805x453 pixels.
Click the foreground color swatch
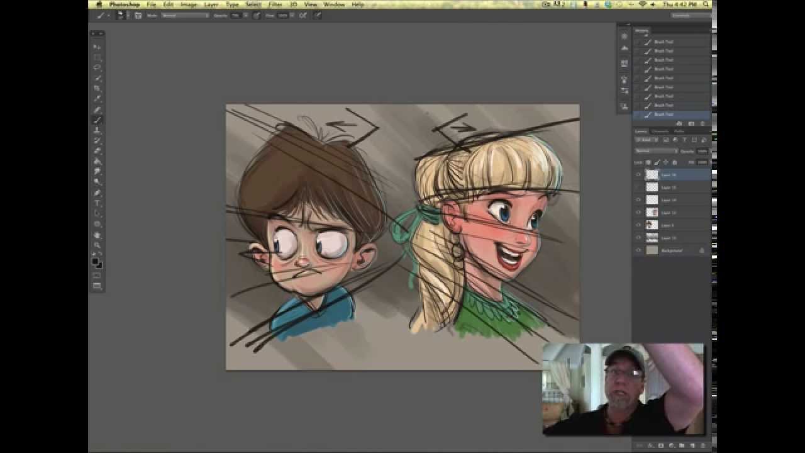pyautogui.click(x=96, y=261)
